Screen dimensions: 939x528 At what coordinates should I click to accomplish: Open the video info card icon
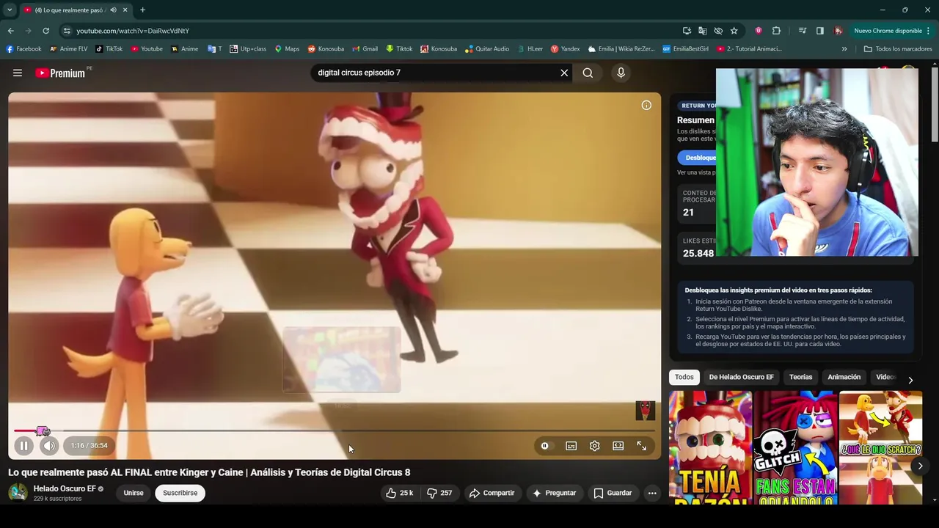(646, 106)
